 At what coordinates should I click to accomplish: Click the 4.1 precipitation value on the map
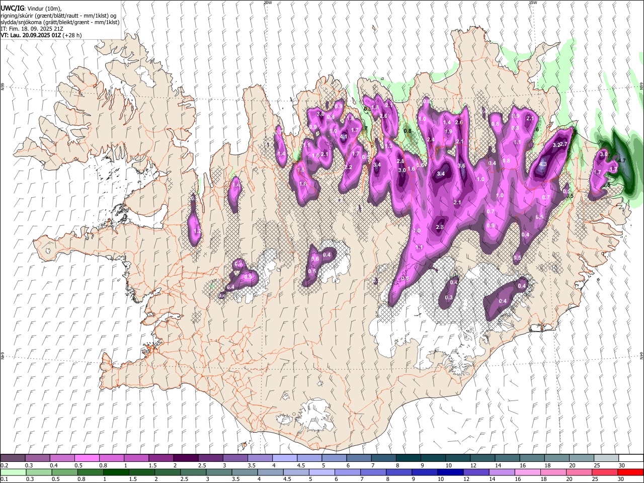pos(344,136)
